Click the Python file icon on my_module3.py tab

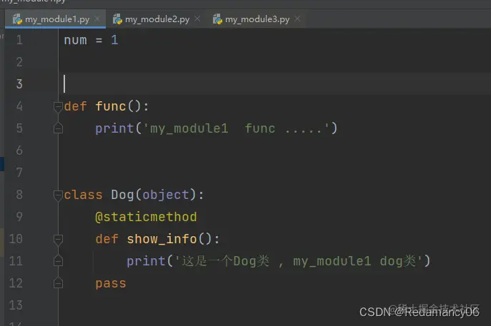click(x=217, y=19)
